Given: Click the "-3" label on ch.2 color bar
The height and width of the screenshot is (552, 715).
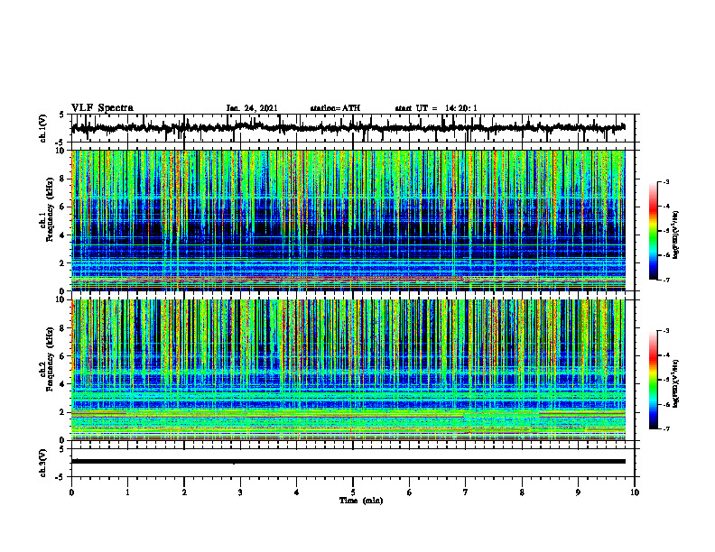Looking at the screenshot, I should tap(666, 331).
